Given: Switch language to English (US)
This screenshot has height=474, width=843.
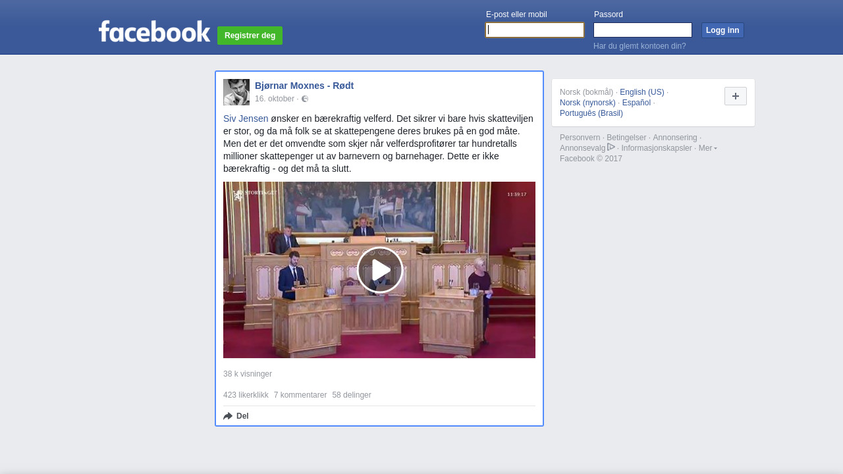Looking at the screenshot, I should coord(642,92).
